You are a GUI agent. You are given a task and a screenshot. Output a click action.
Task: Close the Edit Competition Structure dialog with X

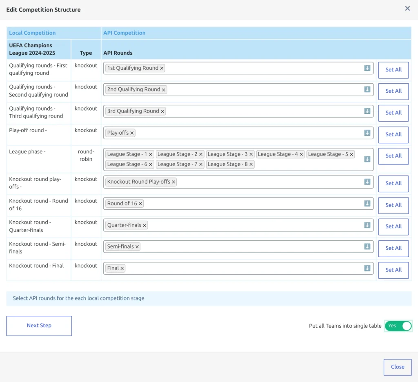point(407,9)
